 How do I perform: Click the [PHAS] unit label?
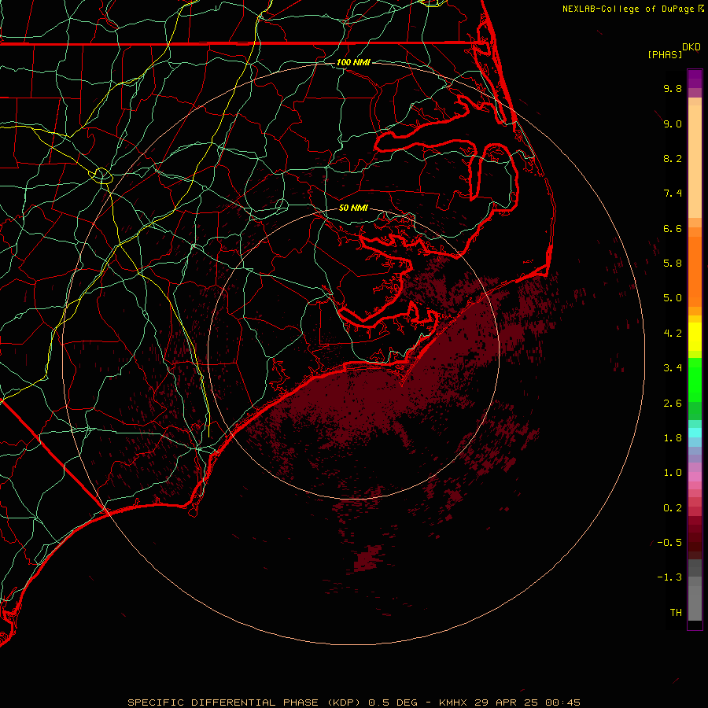pos(665,54)
